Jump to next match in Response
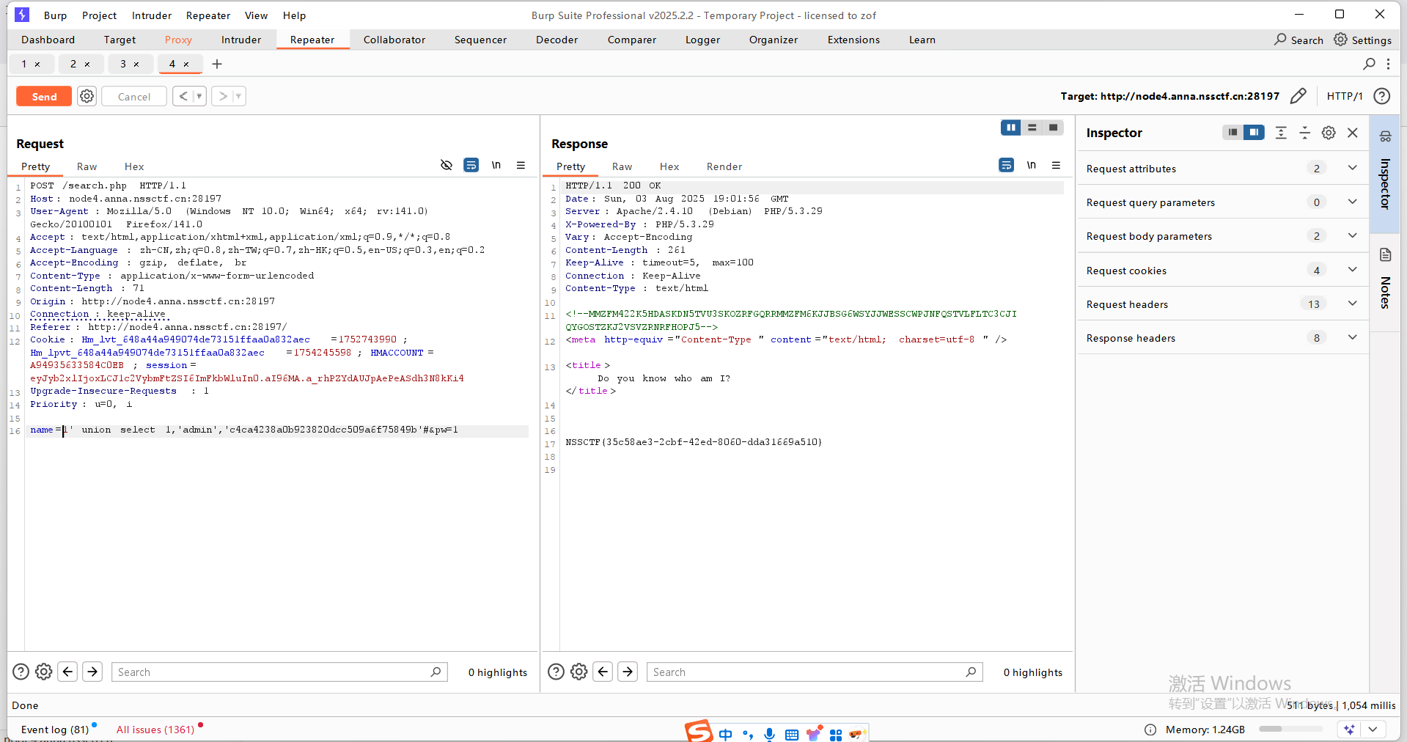The height and width of the screenshot is (742, 1407). coord(628,672)
